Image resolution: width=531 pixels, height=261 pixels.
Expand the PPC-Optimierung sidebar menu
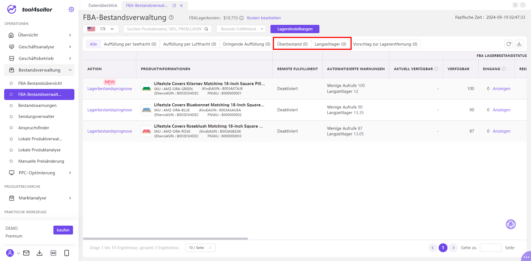click(x=39, y=173)
